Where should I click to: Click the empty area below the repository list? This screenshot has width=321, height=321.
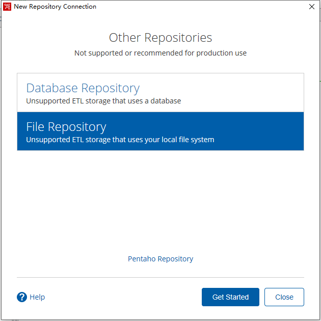click(x=160, y=201)
